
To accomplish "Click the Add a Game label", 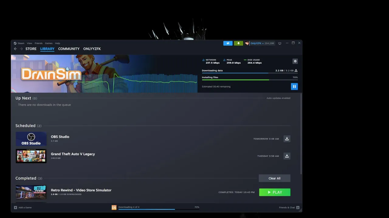I will [25, 207].
